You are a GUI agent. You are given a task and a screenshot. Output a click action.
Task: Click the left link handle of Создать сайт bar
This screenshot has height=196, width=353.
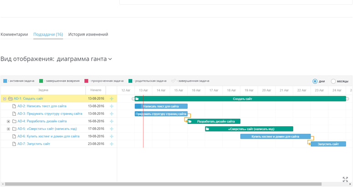pos(133,98)
